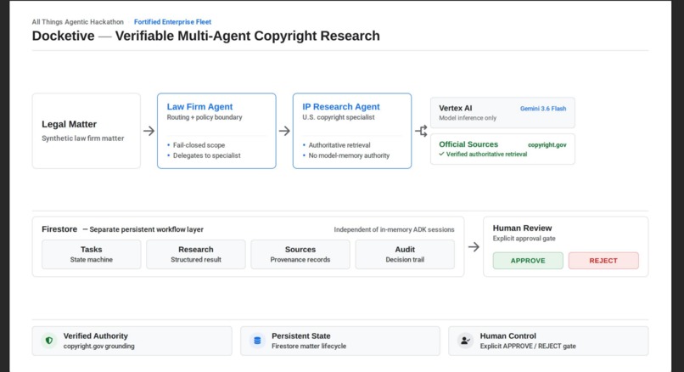Click the Synthetic law firm matter text
This screenshot has width=684, height=372.
pyautogui.click(x=83, y=138)
